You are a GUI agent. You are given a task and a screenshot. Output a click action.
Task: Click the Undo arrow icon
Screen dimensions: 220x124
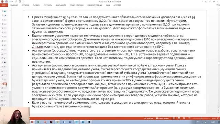[x=10, y=1]
